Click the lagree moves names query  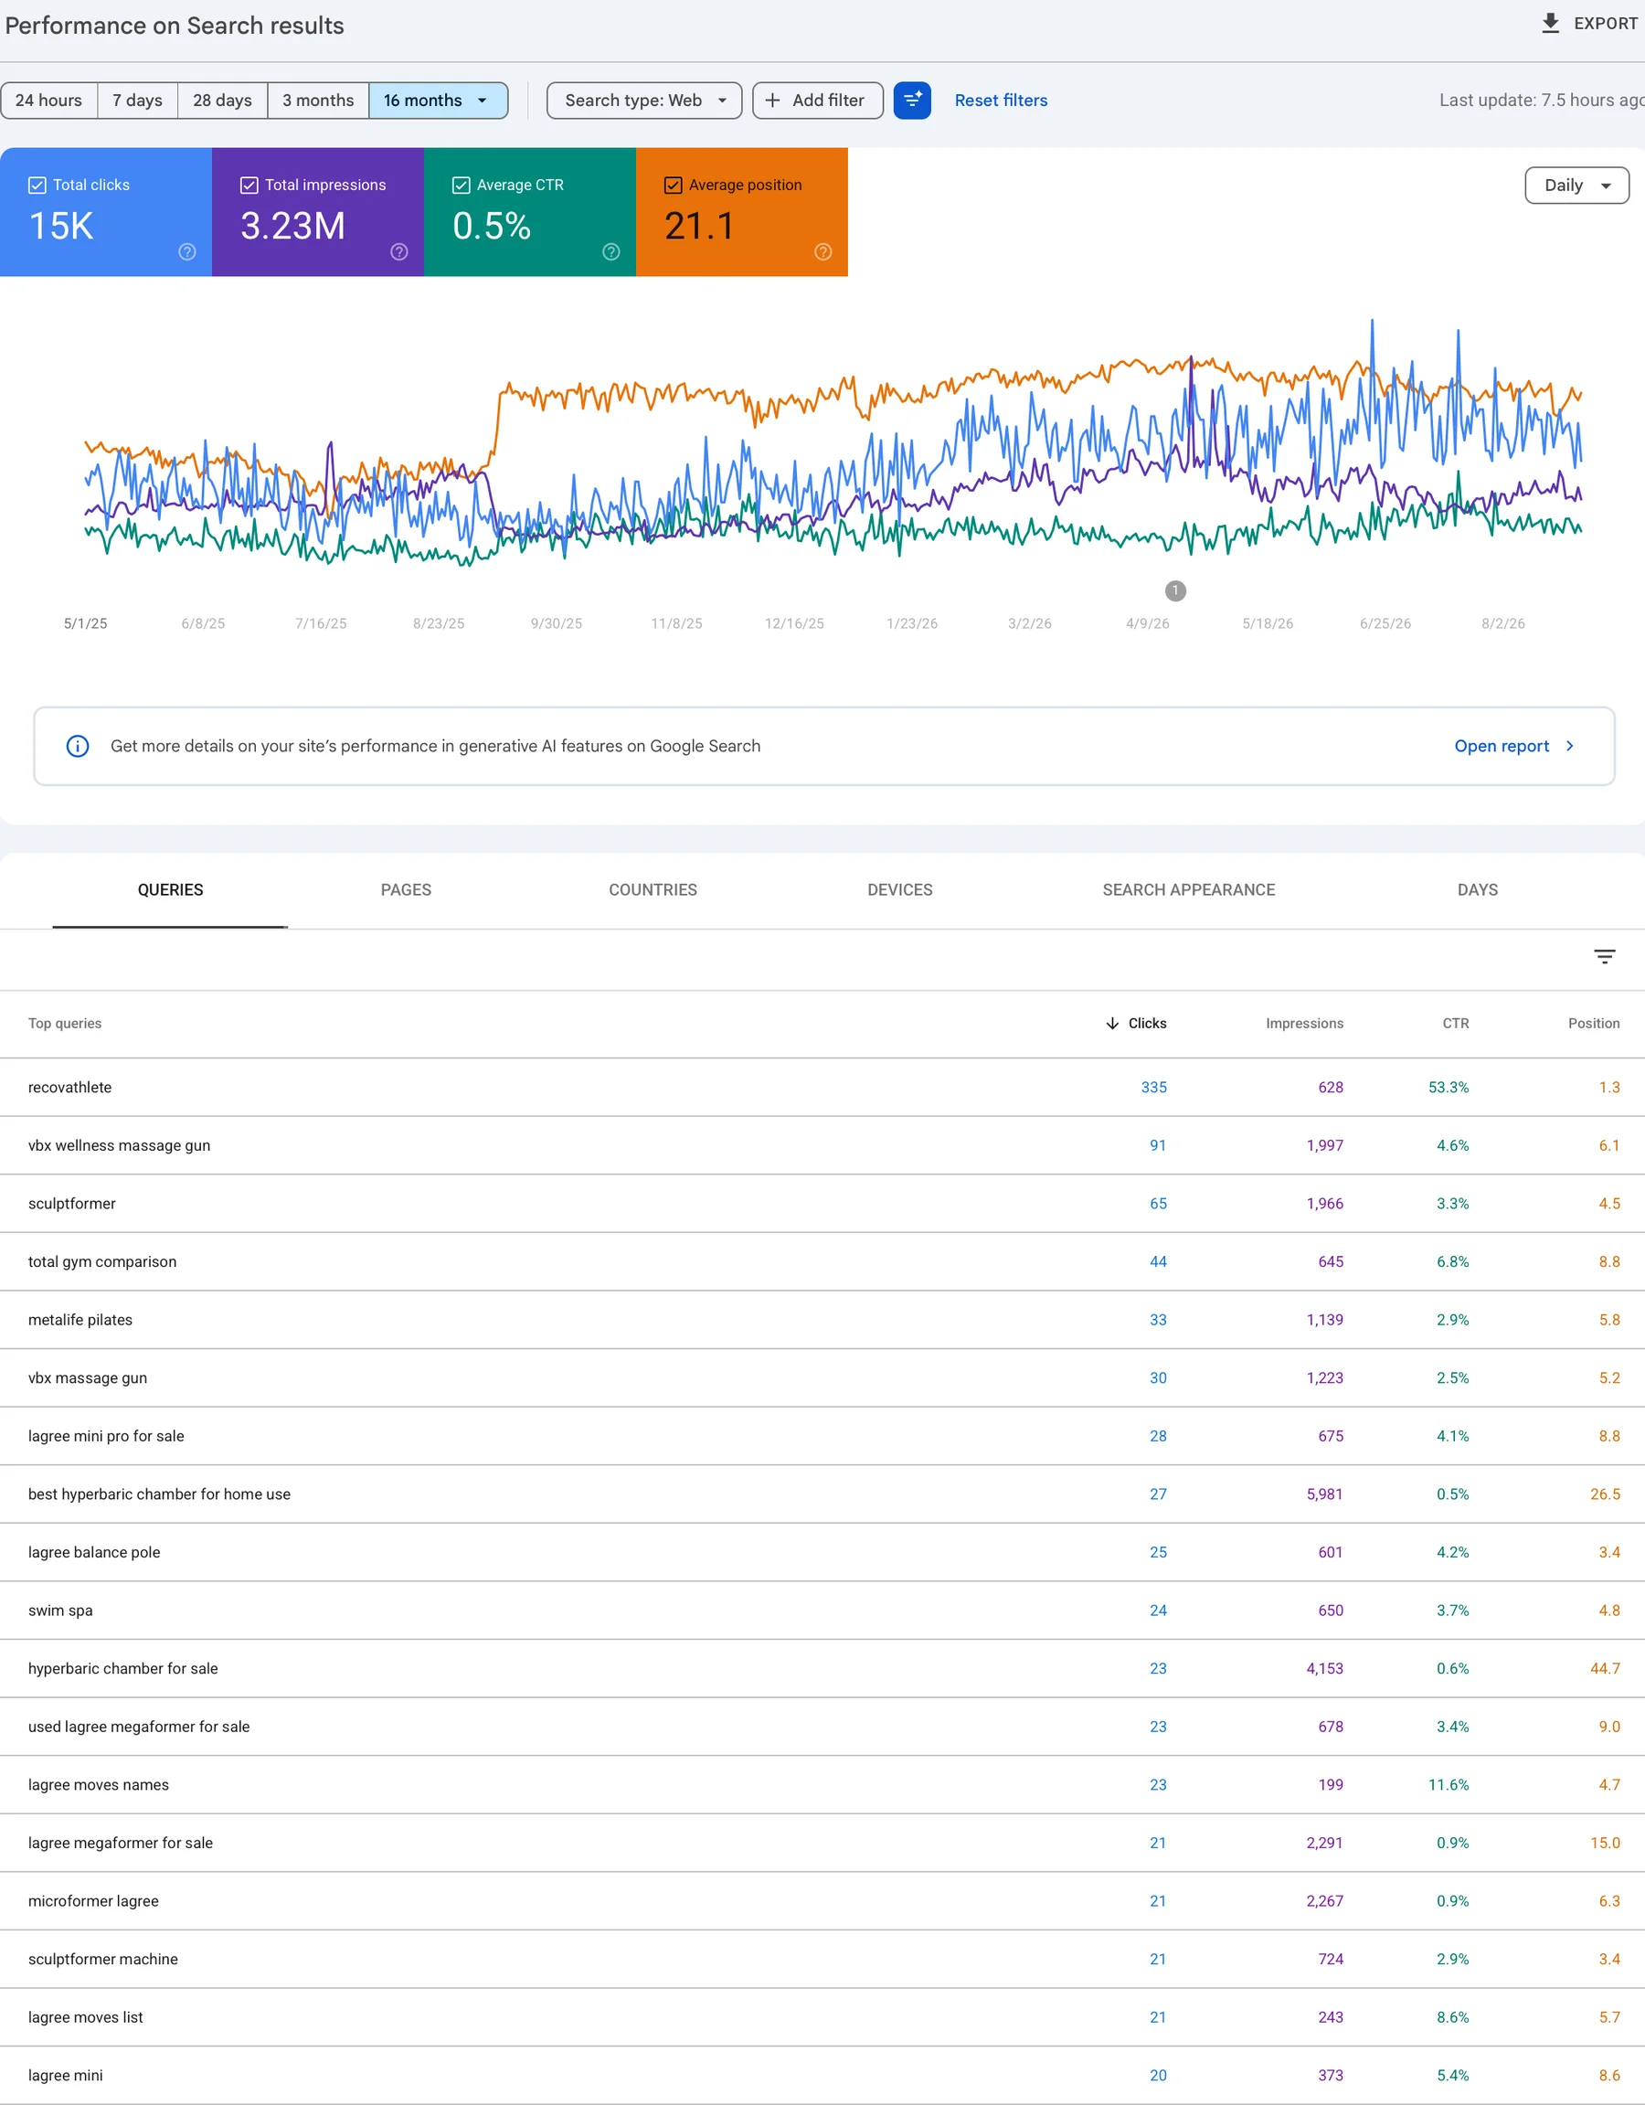[x=99, y=1785]
